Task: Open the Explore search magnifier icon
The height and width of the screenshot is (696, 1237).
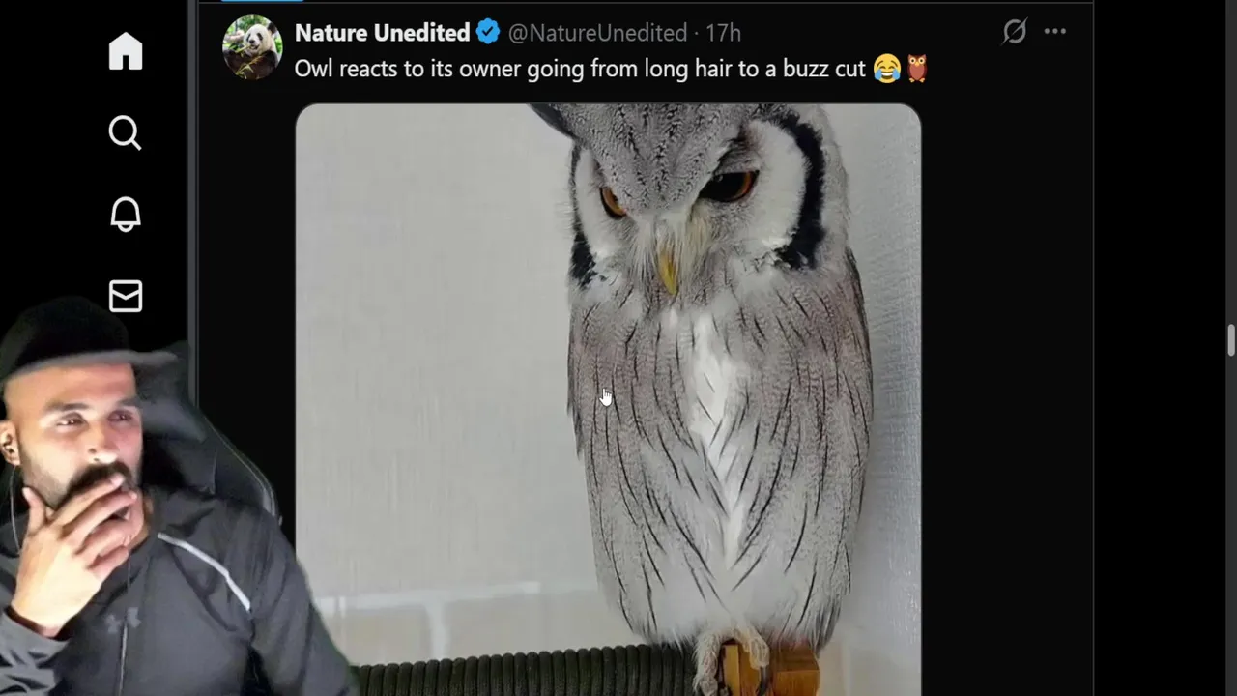Action: point(126,132)
